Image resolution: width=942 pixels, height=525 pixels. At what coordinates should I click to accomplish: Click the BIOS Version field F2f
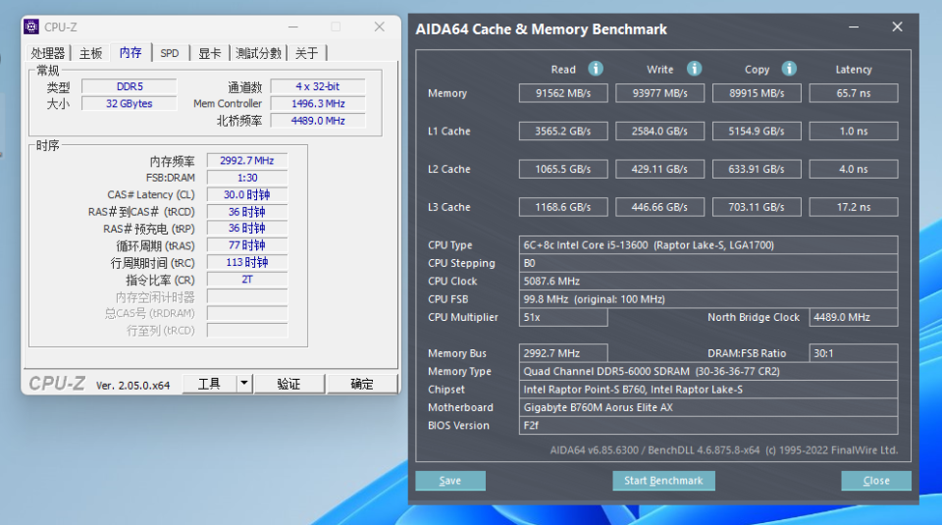pos(708,425)
